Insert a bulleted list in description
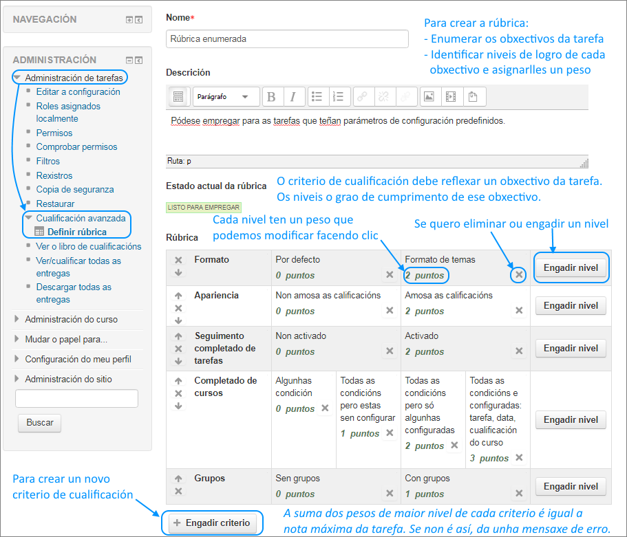627x537 pixels. pos(317,97)
